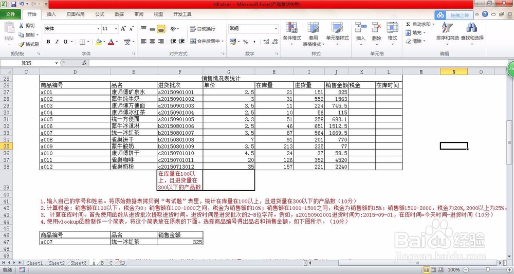
Task: Open 清除 clear dropdown
Action: [415, 41]
